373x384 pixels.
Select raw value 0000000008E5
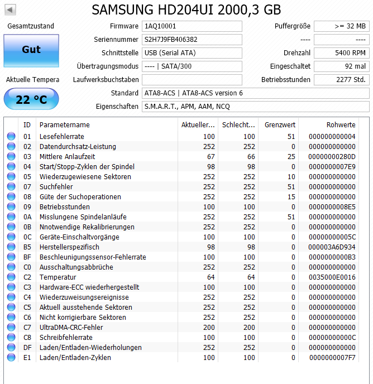pos(332,207)
